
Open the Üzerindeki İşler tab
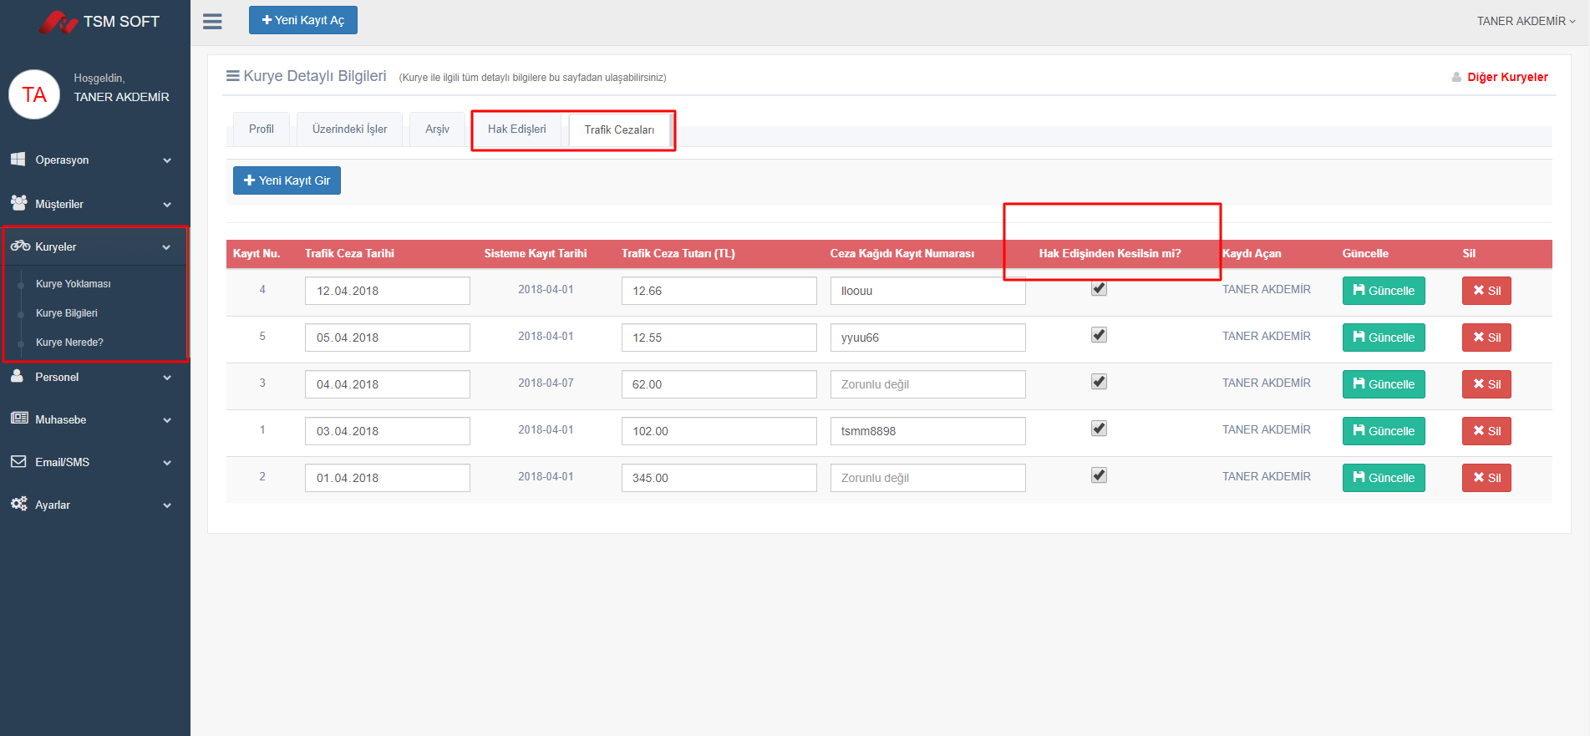click(349, 129)
